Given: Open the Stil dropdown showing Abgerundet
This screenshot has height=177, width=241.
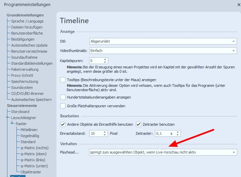Looking at the screenshot, I should tap(234, 41).
